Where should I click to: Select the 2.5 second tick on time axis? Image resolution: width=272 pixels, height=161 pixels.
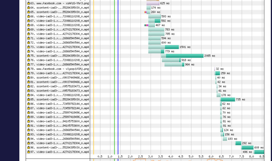(140, 156)
